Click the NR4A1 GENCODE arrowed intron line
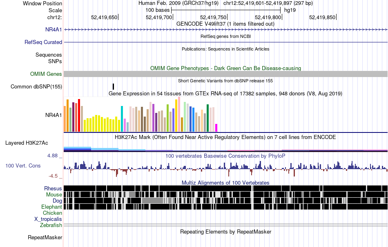The width and height of the screenshot is (388, 247). click(x=226, y=30)
